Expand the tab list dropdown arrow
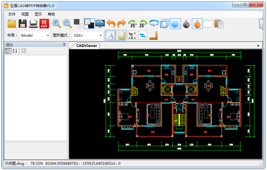267x170 pixels. tap(258, 46)
